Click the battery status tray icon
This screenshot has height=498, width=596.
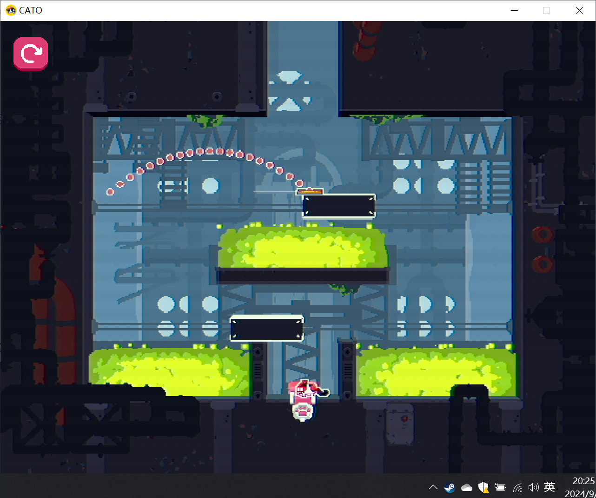pos(500,487)
